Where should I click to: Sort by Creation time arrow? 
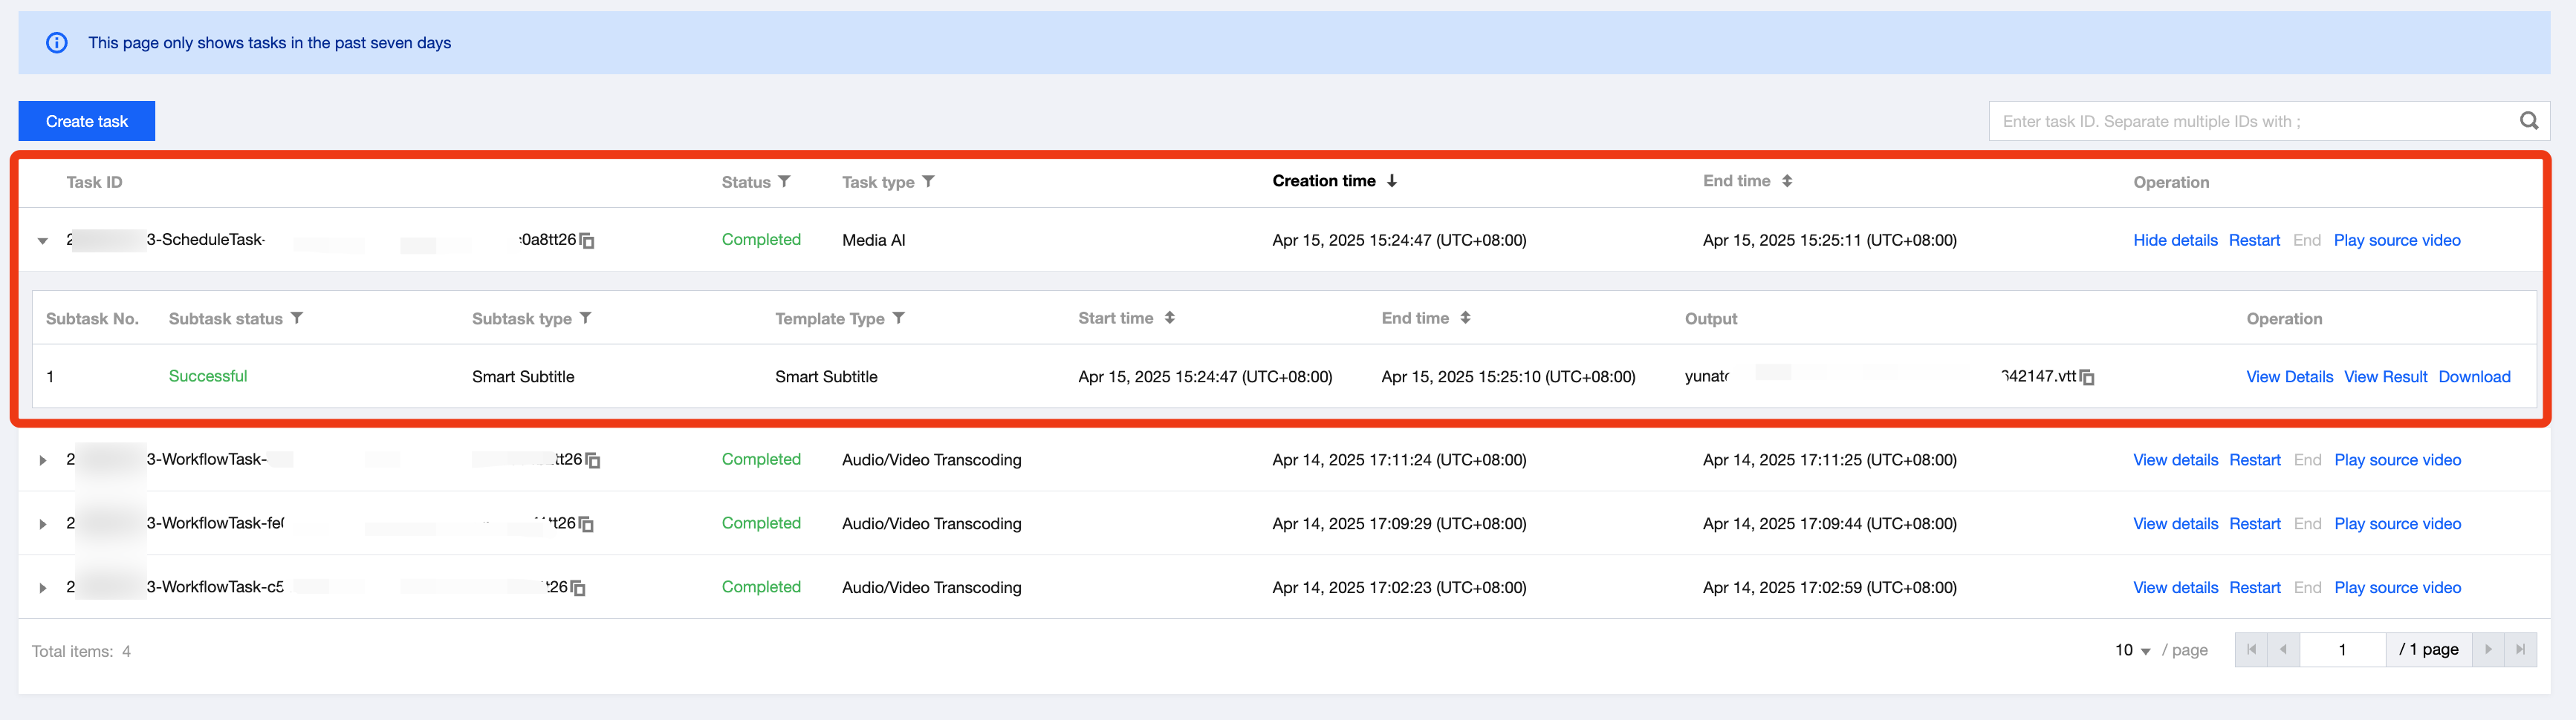[x=1391, y=181]
